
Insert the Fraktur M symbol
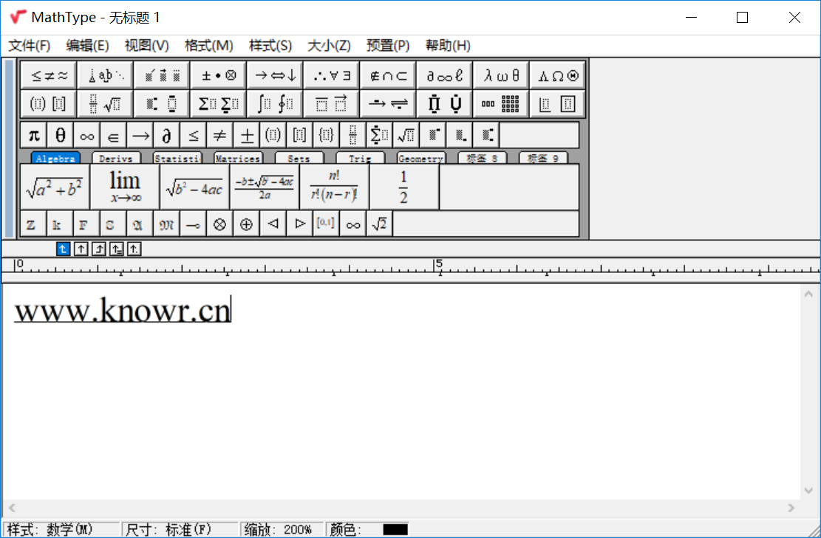coord(166,224)
